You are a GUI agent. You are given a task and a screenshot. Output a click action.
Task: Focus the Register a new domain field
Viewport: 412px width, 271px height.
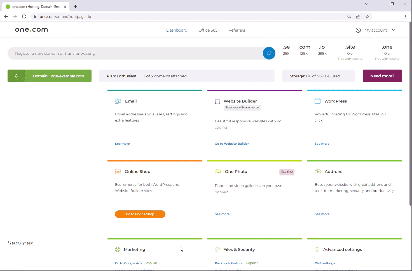[x=134, y=53]
